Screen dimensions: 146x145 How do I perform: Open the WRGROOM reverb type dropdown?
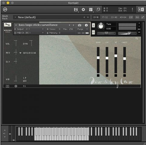pyautogui.click(x=20, y=53)
